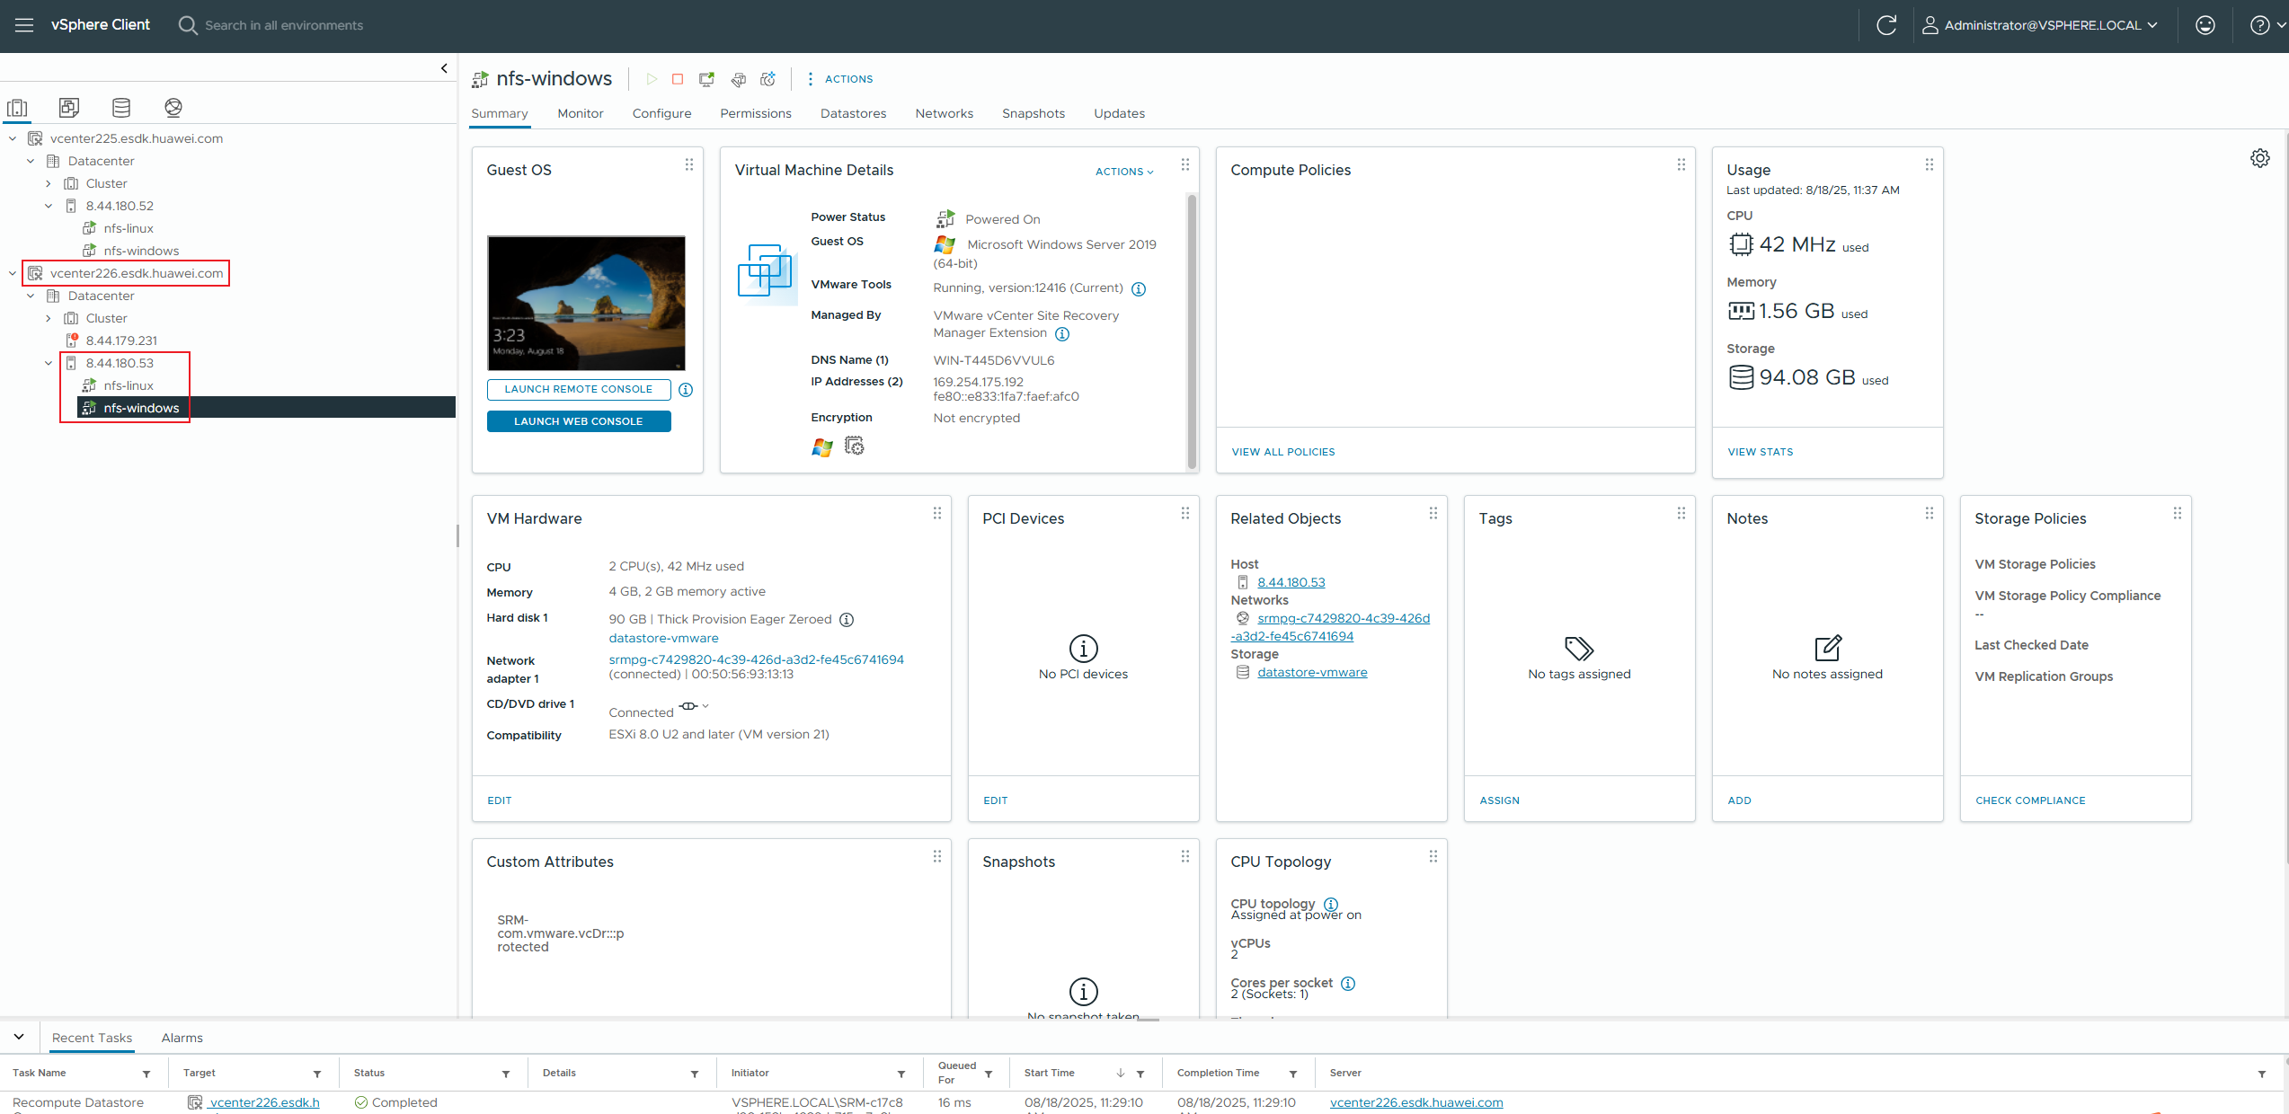The width and height of the screenshot is (2289, 1114).
Task: Collapse vcenter225.esdk.huawei.com tree node
Action: click(13, 138)
